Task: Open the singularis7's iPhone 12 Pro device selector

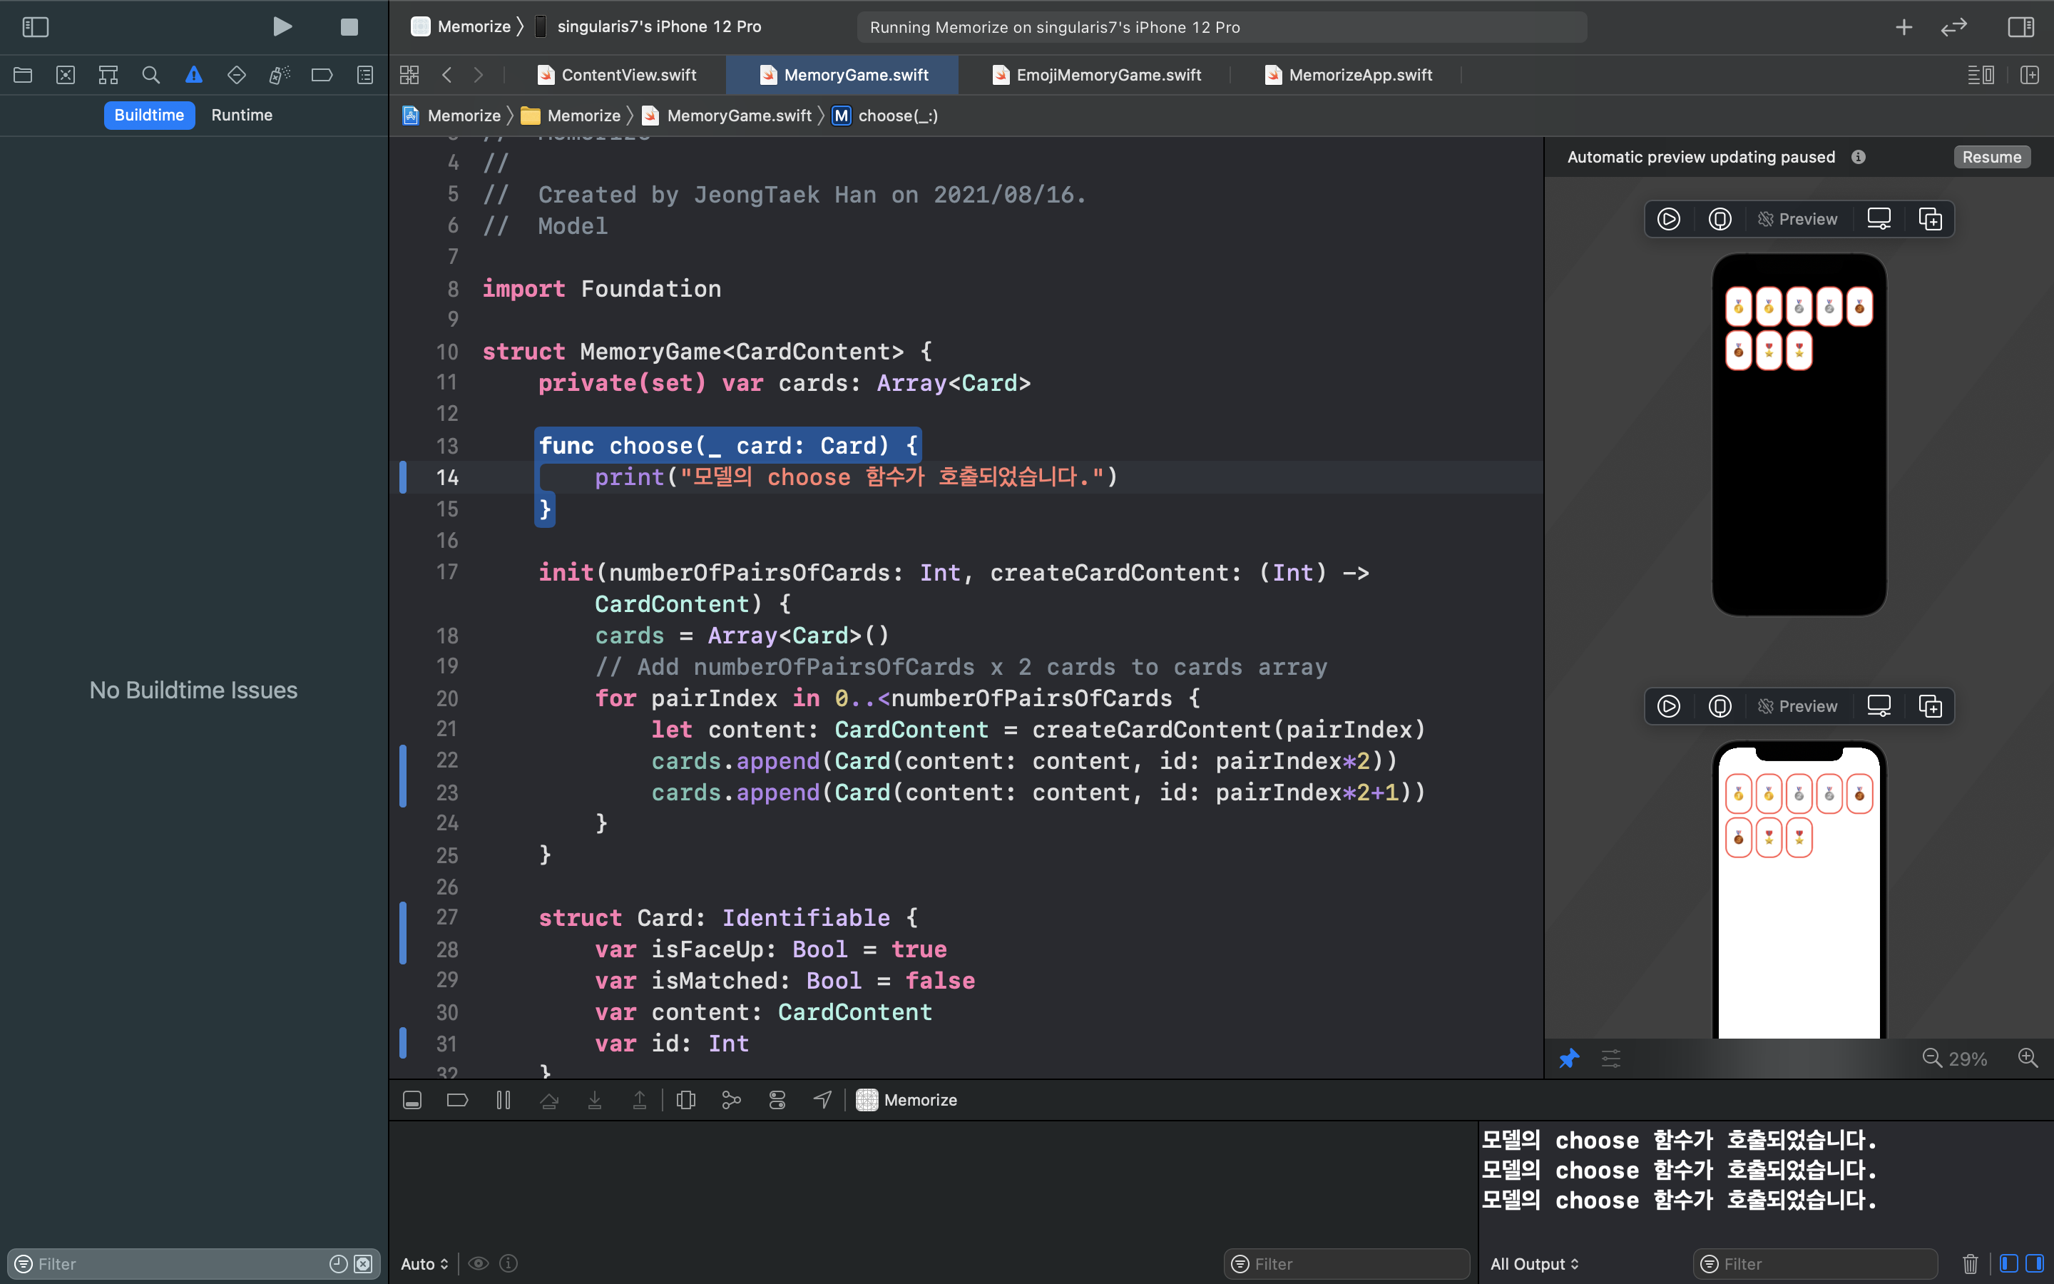Action: (x=659, y=27)
